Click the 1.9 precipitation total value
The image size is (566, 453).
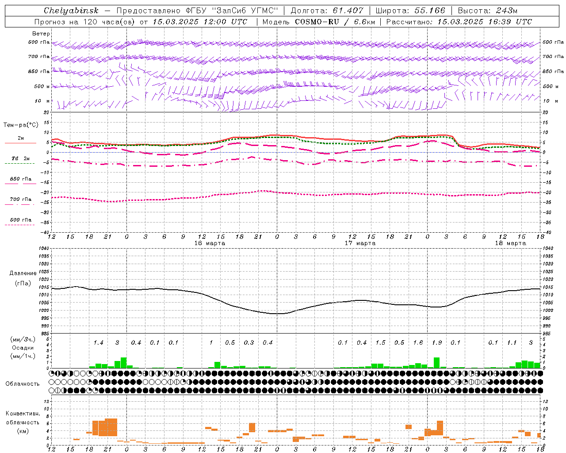pyautogui.click(x=437, y=343)
